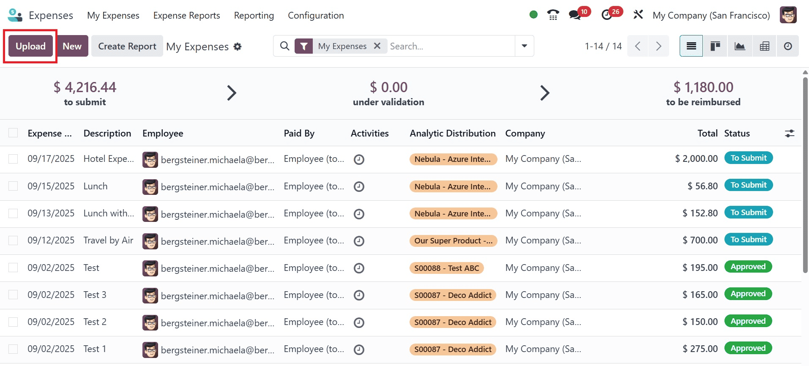Open the debug tools wrench icon
The image size is (809, 366).
pos(638,15)
